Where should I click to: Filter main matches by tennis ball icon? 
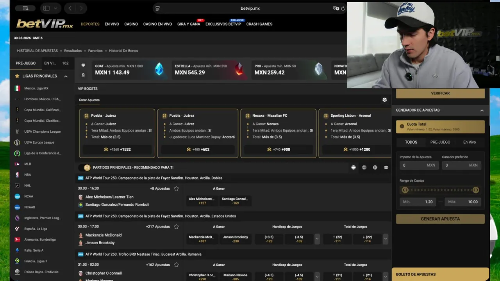click(354, 167)
